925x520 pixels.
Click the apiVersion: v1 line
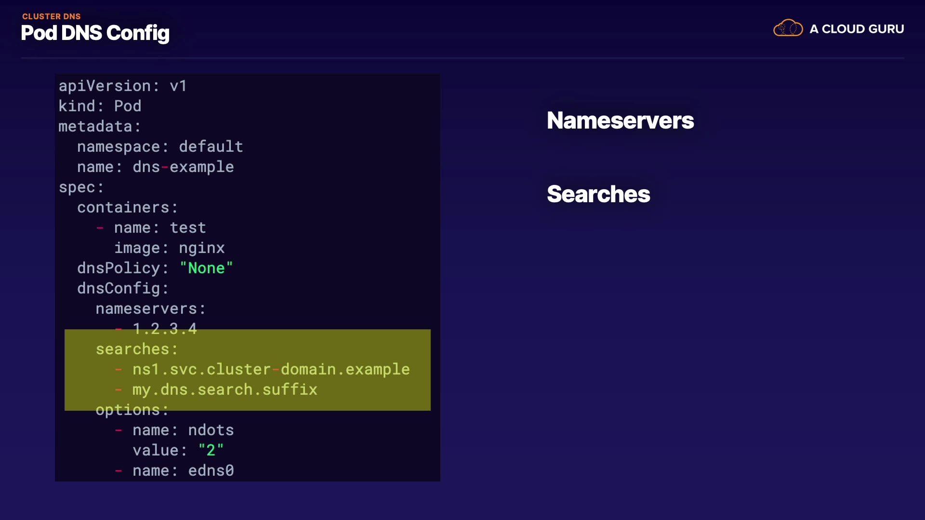click(122, 86)
